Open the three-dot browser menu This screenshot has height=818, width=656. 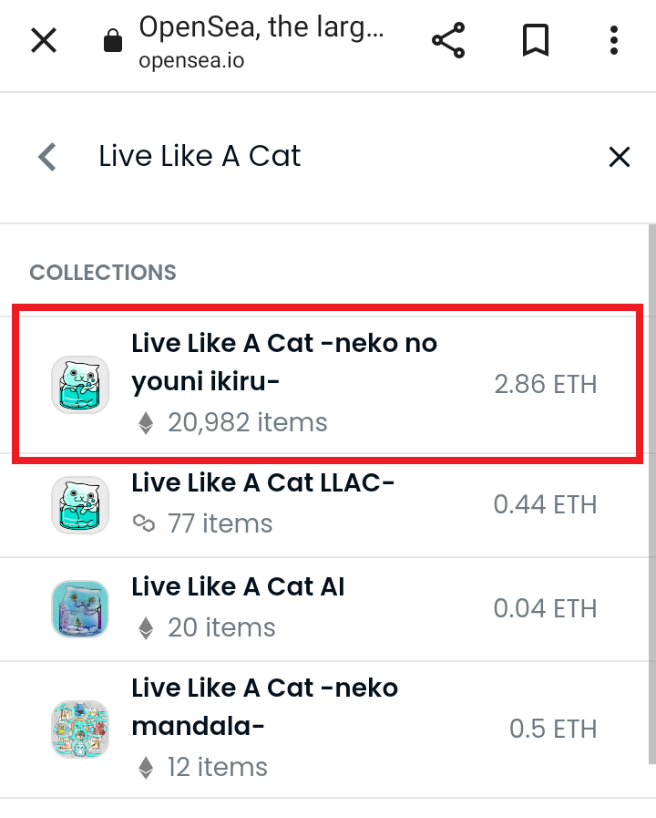[614, 40]
